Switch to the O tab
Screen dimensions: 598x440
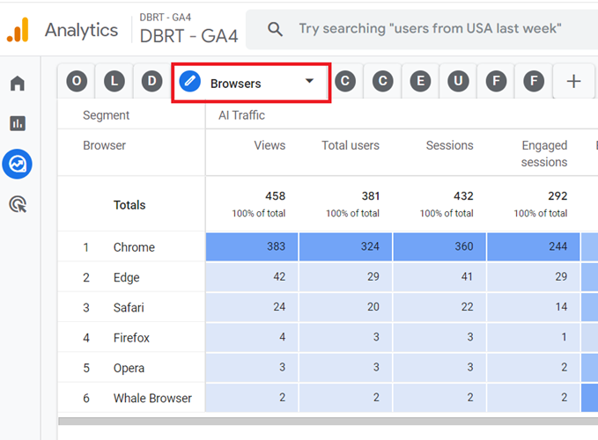point(77,81)
